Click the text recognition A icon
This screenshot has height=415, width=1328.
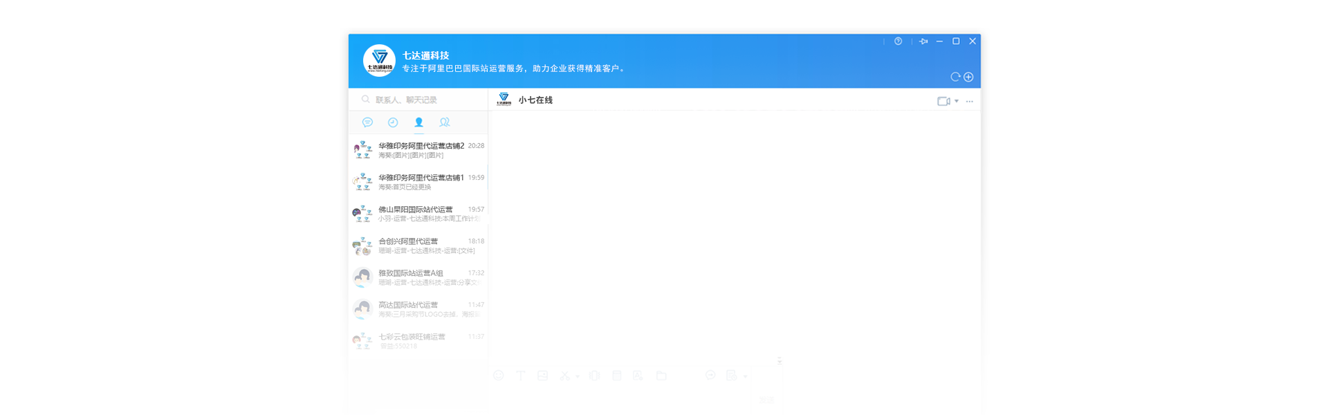638,376
